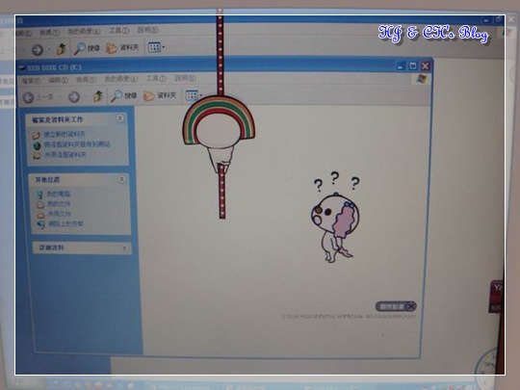Open the 編輯(E) menu in the USB DISK CD window
520x390 pixels.
click(x=59, y=80)
